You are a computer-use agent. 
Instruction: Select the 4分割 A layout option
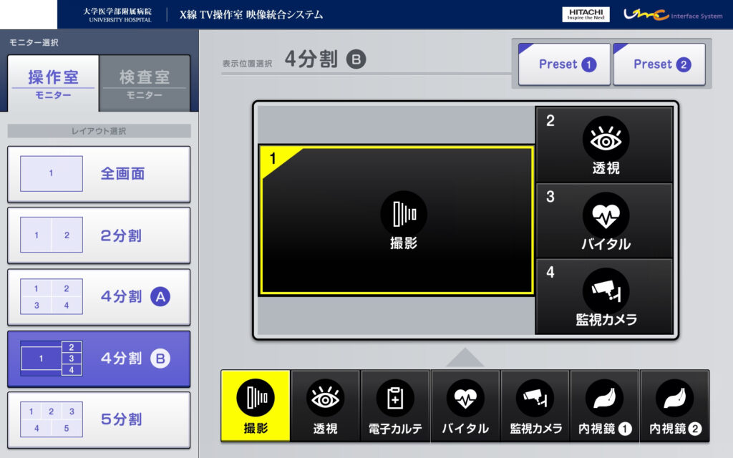click(x=99, y=297)
